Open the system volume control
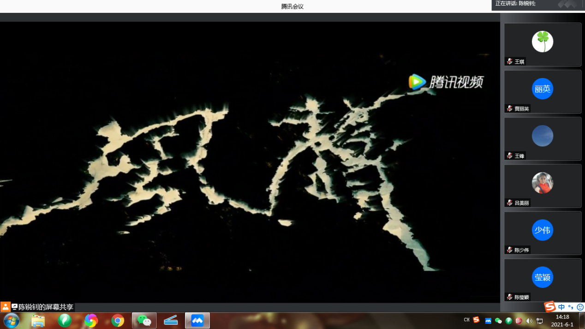Screen dimensions: 585x329 tap(529, 321)
